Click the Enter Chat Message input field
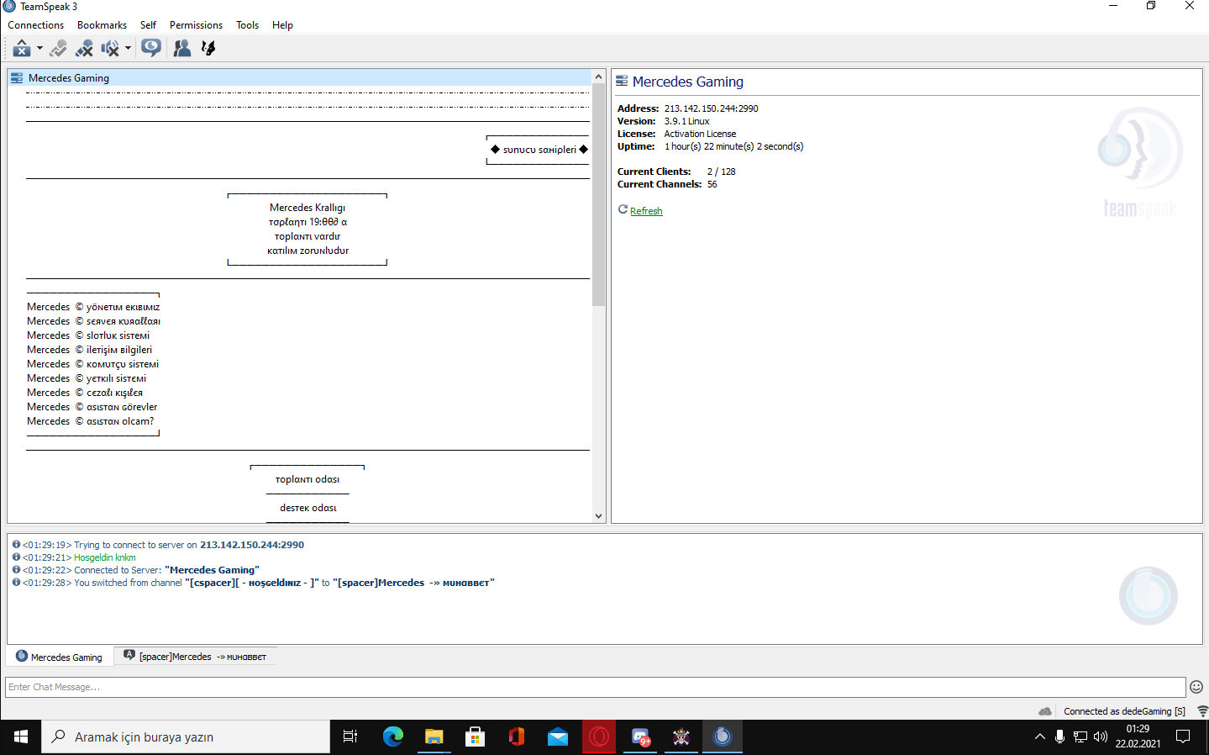The height and width of the screenshot is (755, 1209). [596, 687]
